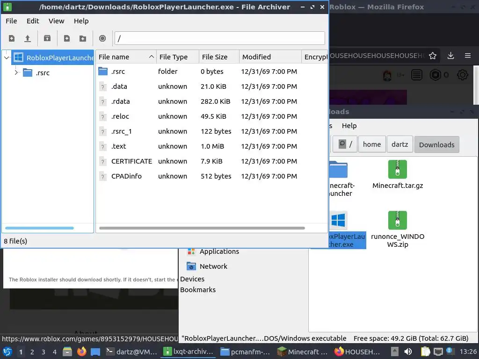Image resolution: width=479 pixels, height=359 pixels.
Task: Click the Add folder toolbar icon
Action: [x=83, y=38]
